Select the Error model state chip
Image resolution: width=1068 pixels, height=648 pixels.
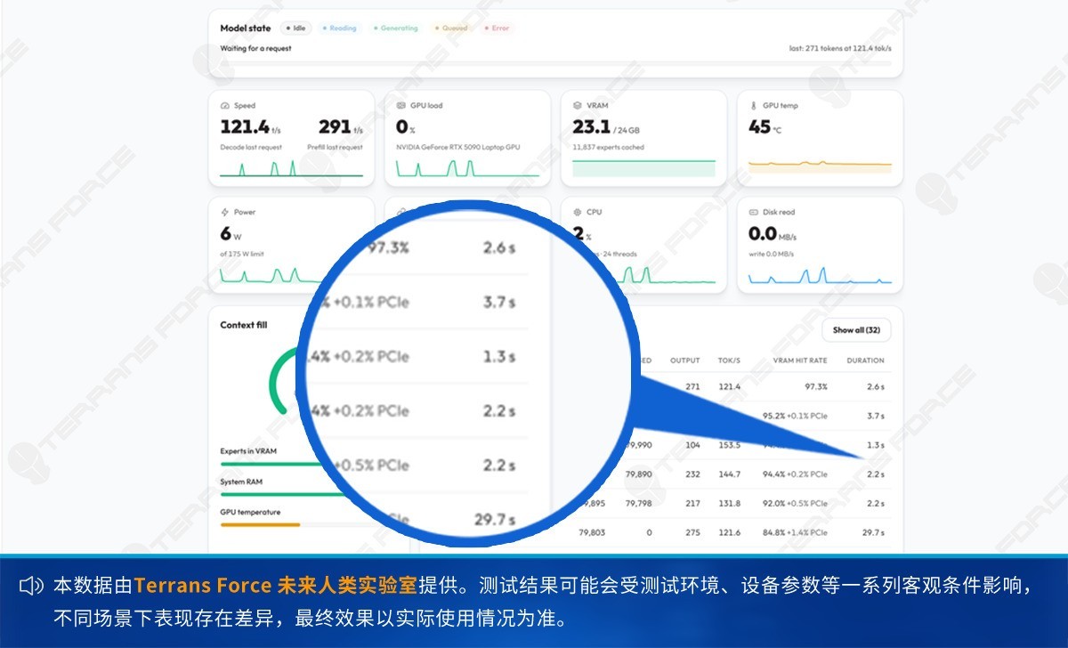click(x=498, y=28)
